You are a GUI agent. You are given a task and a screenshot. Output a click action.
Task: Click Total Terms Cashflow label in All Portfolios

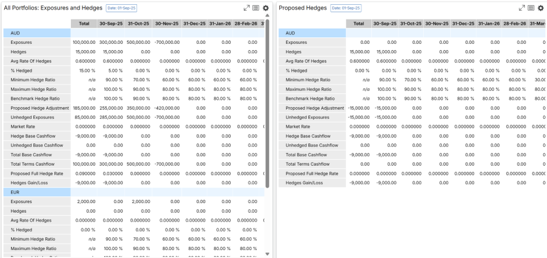[33, 164]
